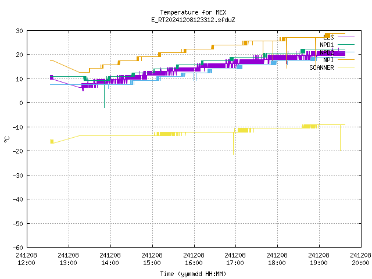This screenshot has width=372, height=279.
Task: Click the x-axis tick label 16:00
Action: (x=194, y=263)
